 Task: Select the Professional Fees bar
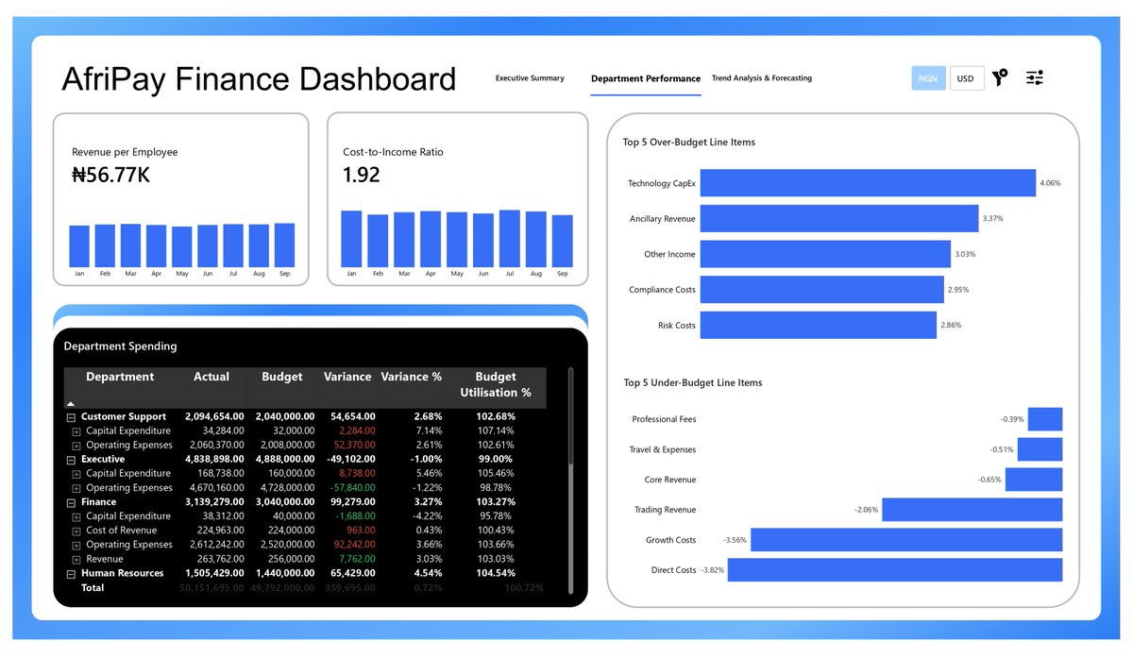point(1045,419)
